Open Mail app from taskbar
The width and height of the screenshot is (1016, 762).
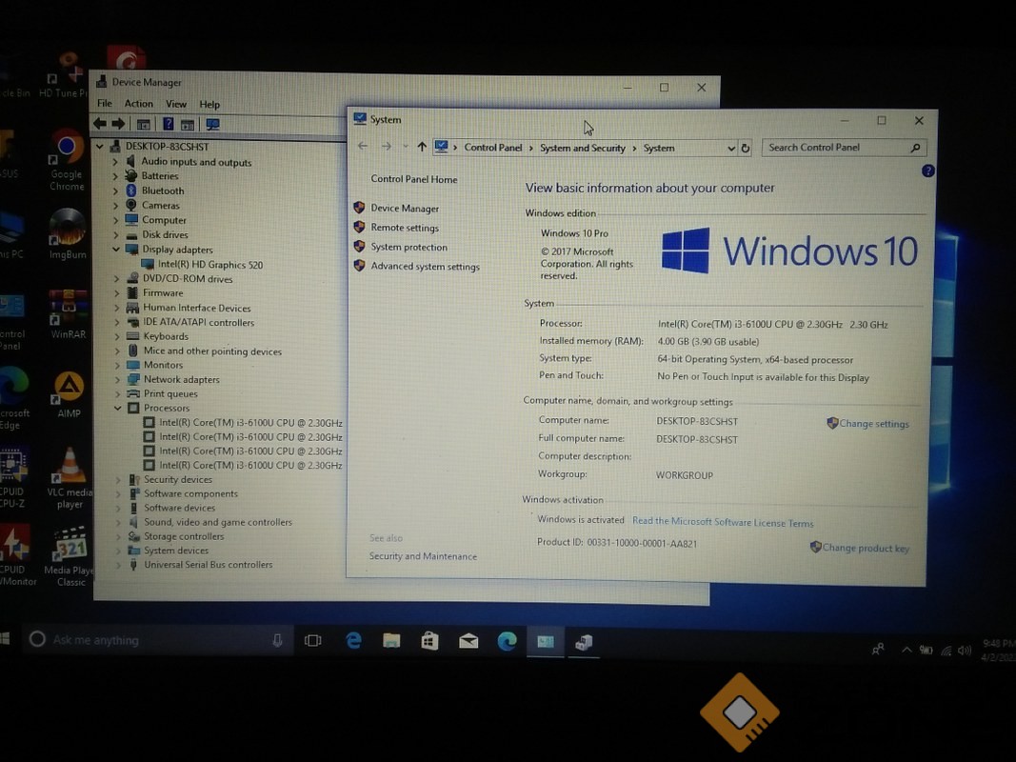coord(468,641)
